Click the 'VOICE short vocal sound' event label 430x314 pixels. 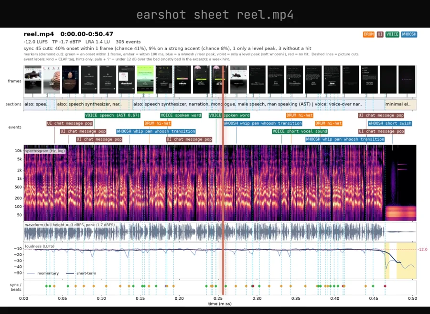(300, 131)
